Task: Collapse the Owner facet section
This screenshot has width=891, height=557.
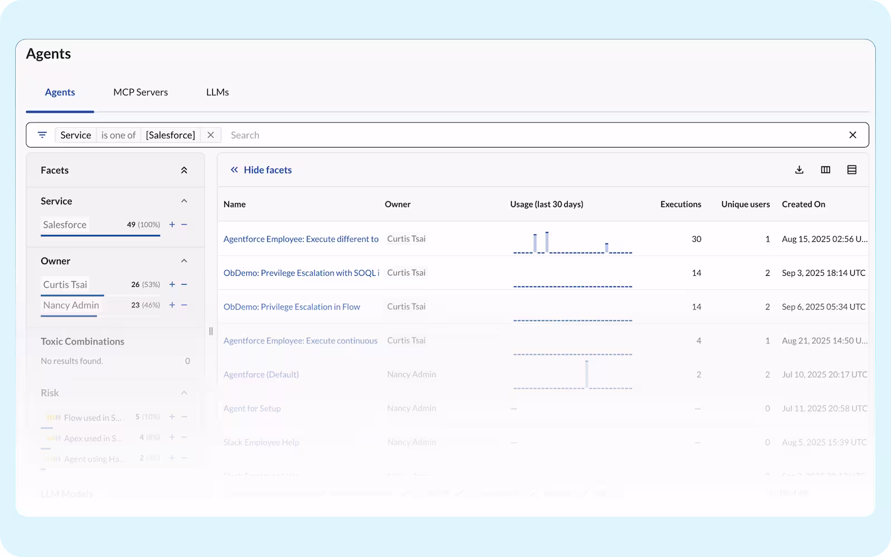Action: [x=184, y=261]
